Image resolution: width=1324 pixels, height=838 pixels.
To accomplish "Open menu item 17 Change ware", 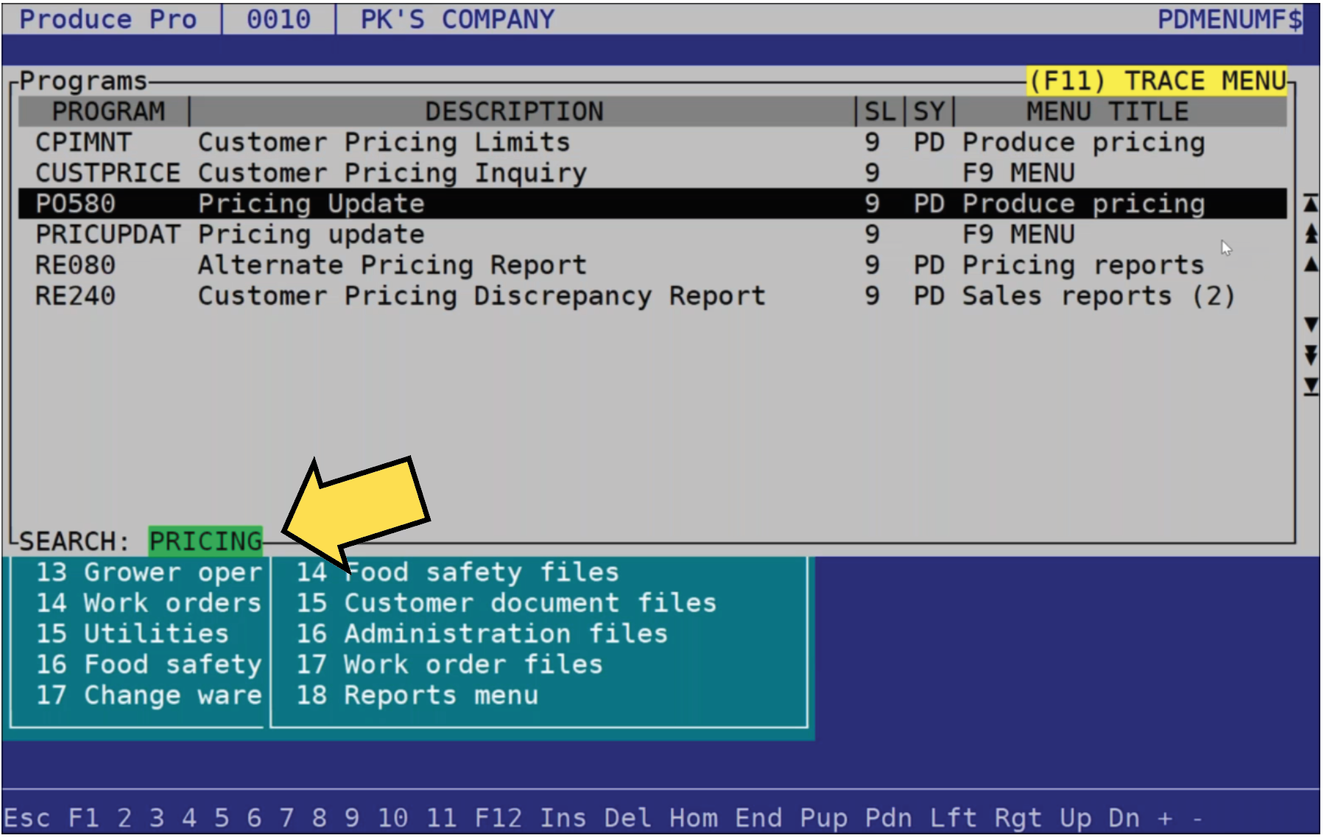I will pos(149,695).
